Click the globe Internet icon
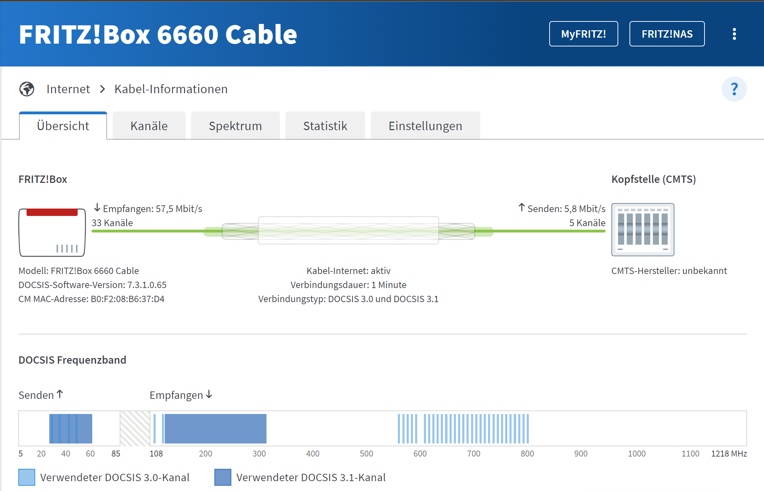Screen dimensions: 764x491 click(27, 89)
